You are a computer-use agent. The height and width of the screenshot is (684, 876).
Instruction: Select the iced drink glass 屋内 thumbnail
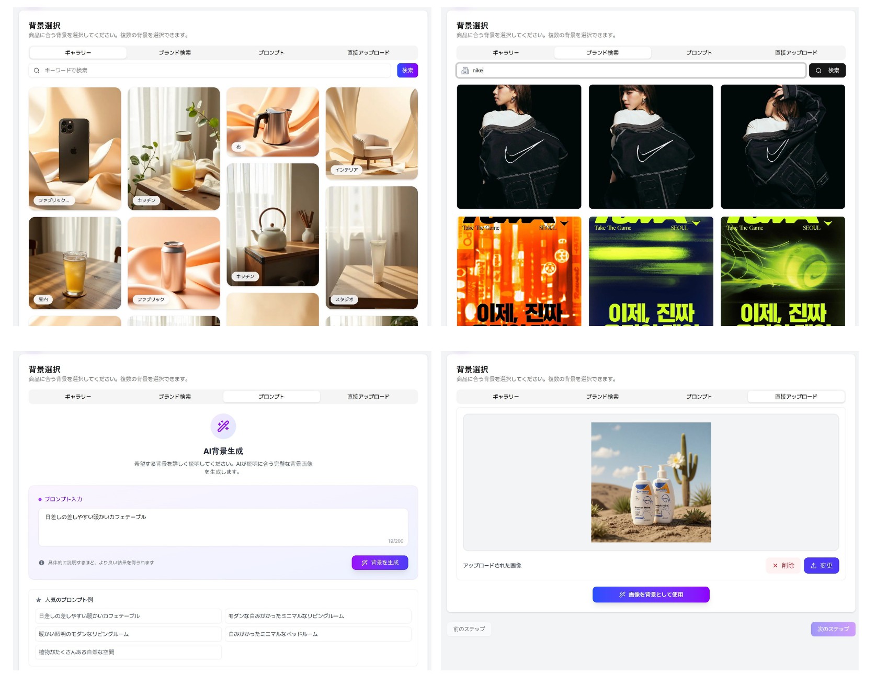pyautogui.click(x=75, y=263)
